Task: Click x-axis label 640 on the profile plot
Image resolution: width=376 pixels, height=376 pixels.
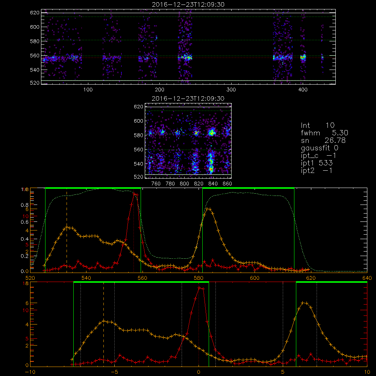Action: pyautogui.click(x=367, y=278)
